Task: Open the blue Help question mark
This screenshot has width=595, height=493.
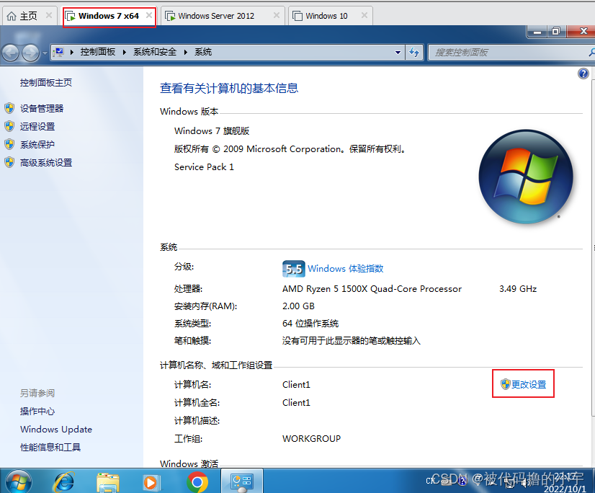Action: tap(583, 74)
